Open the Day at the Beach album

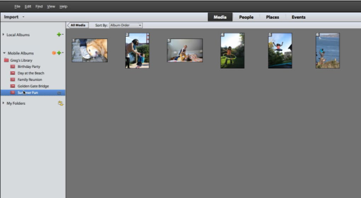[x=31, y=73]
